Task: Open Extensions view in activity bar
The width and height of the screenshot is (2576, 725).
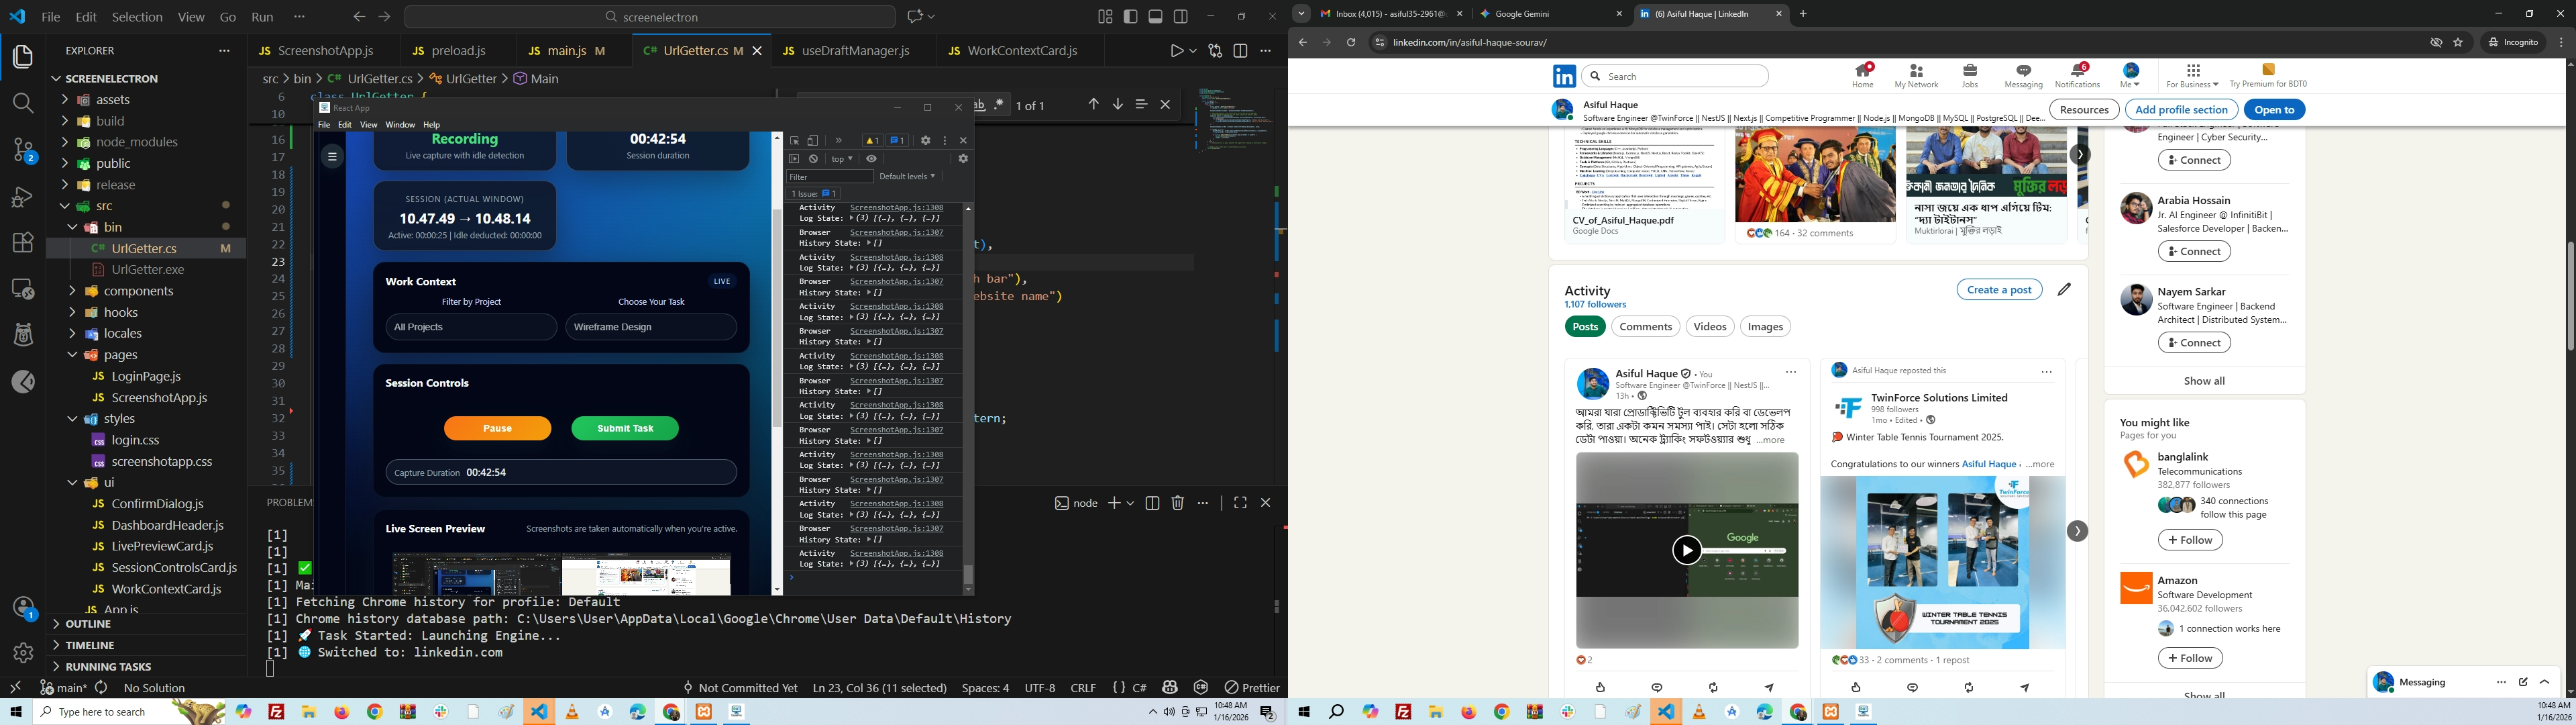Action: click(23, 242)
